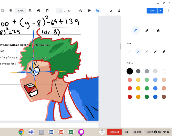Click the print icon
The height and width of the screenshot is (136, 172).
pos(39,11)
